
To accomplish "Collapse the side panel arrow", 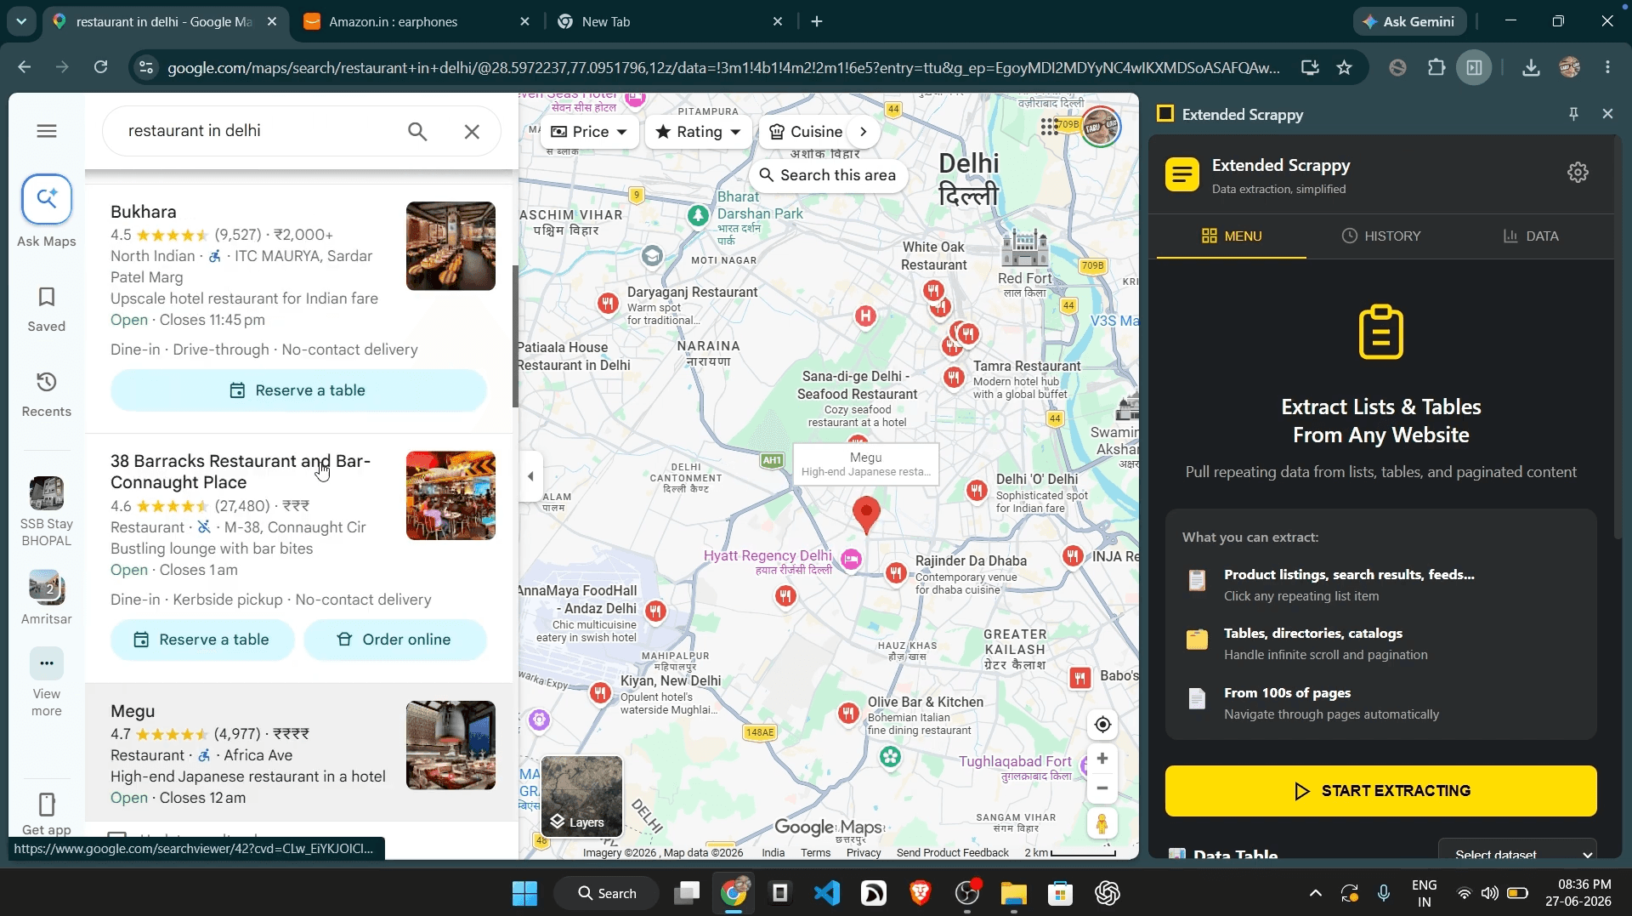I will coord(530,476).
